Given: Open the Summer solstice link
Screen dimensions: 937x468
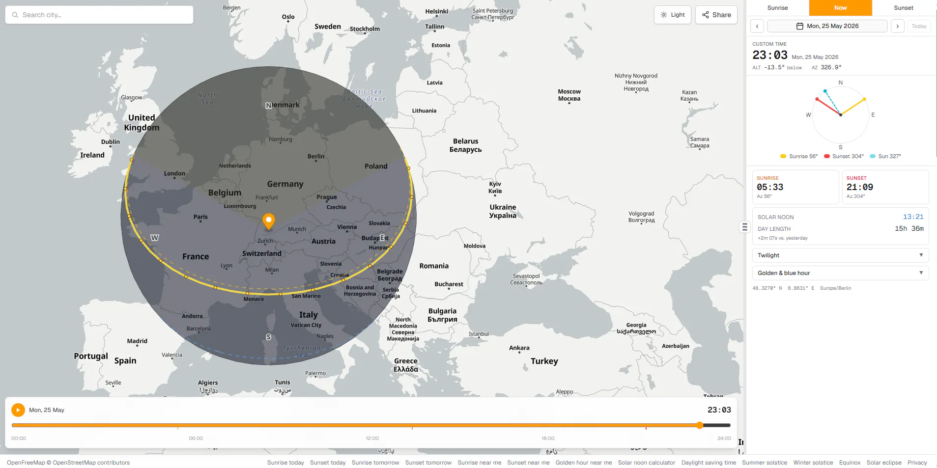Looking at the screenshot, I should (x=765, y=463).
